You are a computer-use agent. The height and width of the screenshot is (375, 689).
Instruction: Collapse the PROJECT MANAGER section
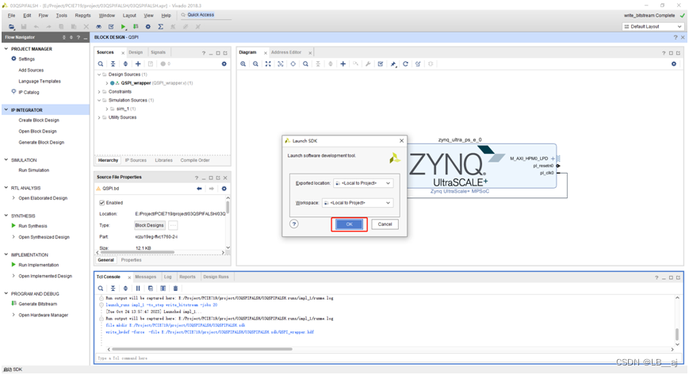(x=6, y=49)
